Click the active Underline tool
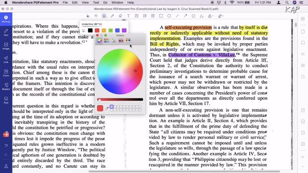Viewport: 308px width, 173px height. [x=104, y=16]
